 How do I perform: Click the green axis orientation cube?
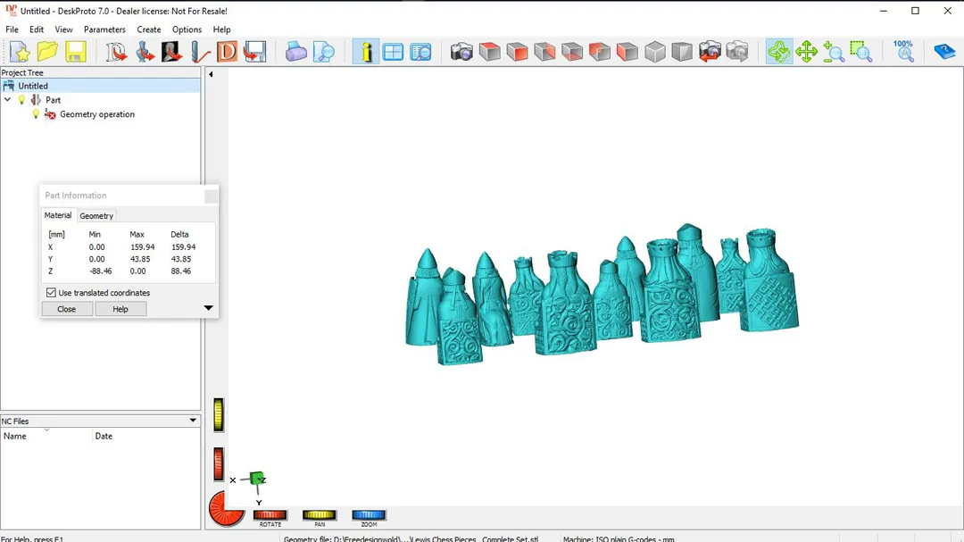tap(257, 479)
